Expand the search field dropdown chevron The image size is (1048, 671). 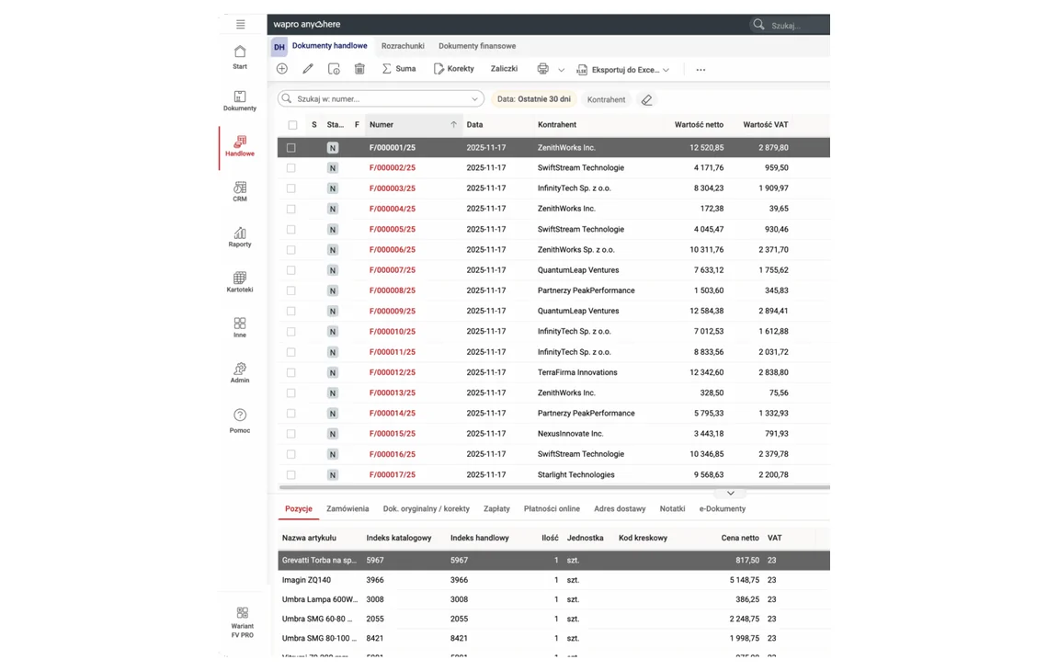tap(474, 99)
